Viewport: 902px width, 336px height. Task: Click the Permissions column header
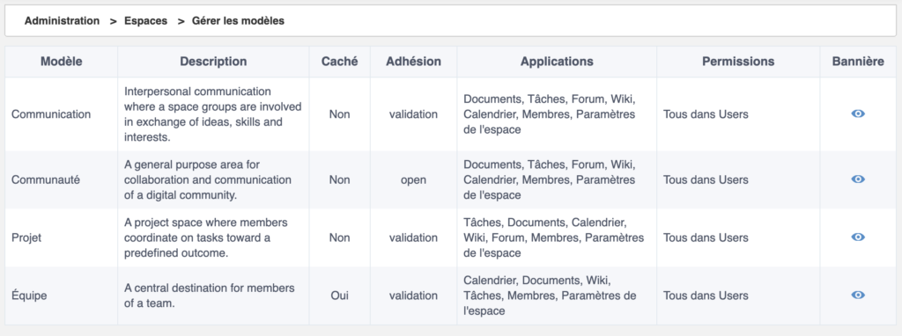tap(738, 62)
